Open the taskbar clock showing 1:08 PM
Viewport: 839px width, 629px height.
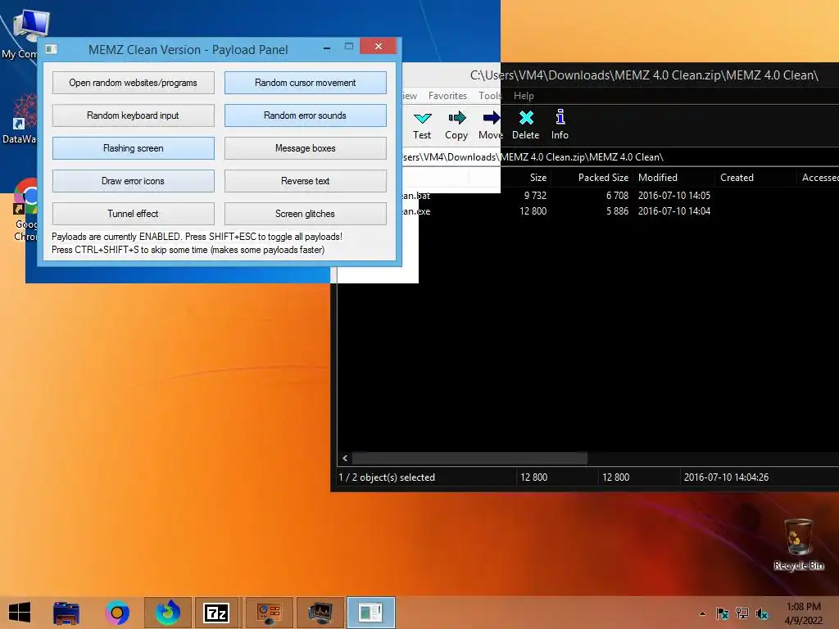pos(803,613)
